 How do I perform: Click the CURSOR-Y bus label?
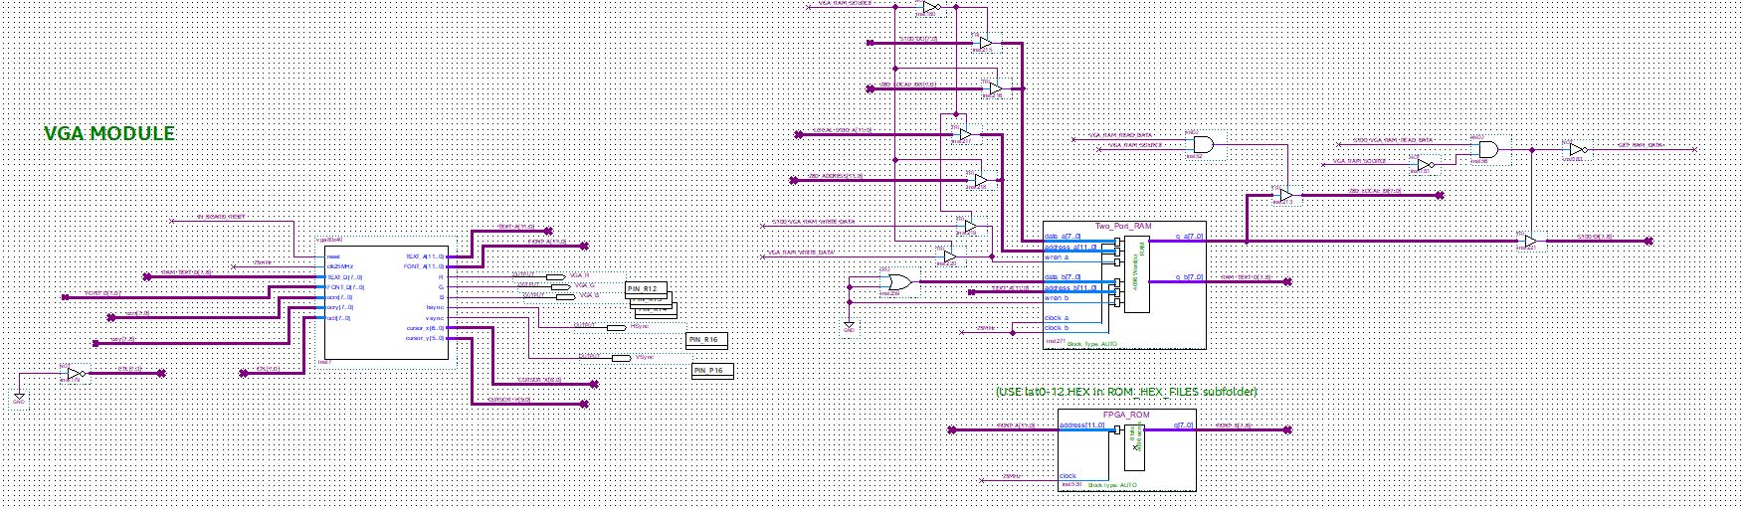(x=511, y=399)
